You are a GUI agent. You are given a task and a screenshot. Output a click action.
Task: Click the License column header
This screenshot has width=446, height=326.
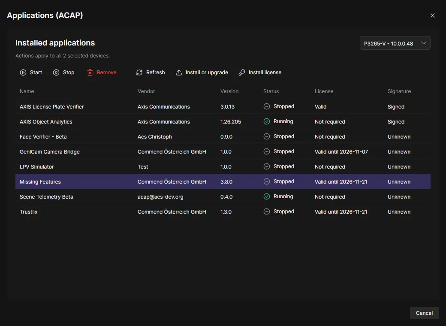(324, 91)
